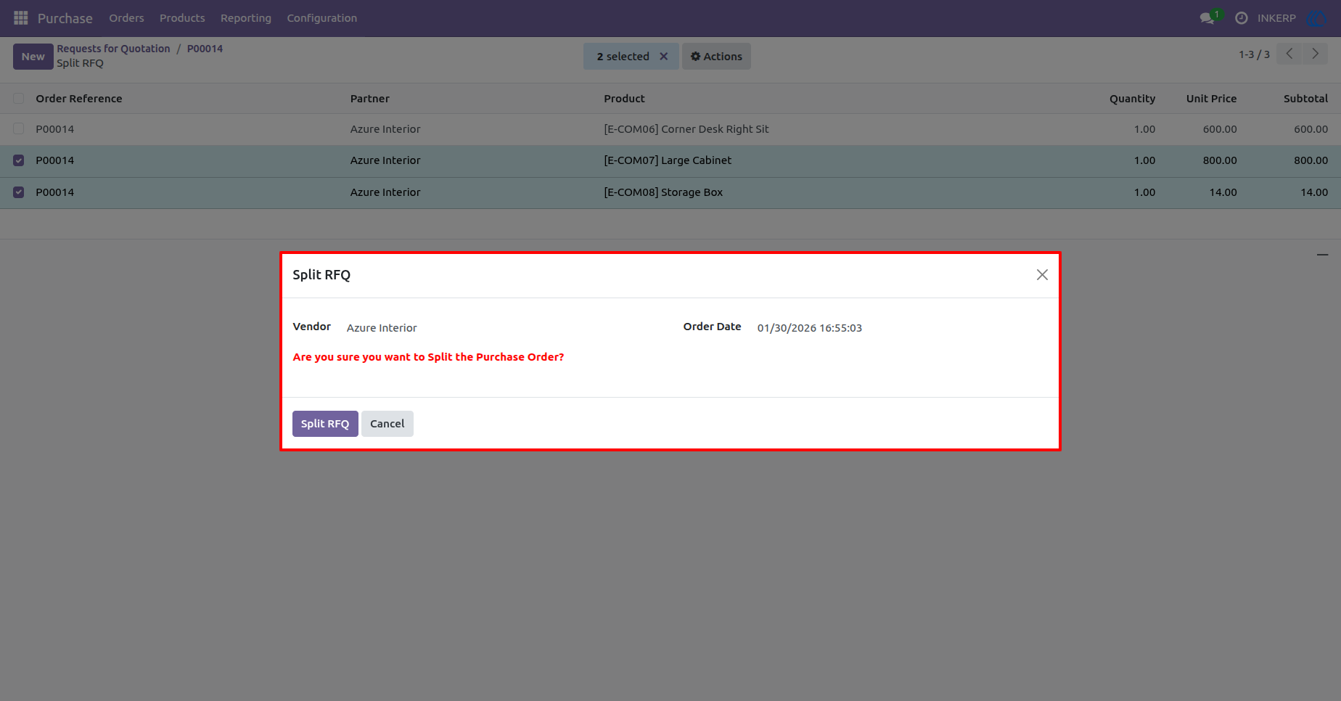This screenshot has width=1341, height=701.
Task: Open Requests for Quotation breadcrumb
Action: (113, 49)
